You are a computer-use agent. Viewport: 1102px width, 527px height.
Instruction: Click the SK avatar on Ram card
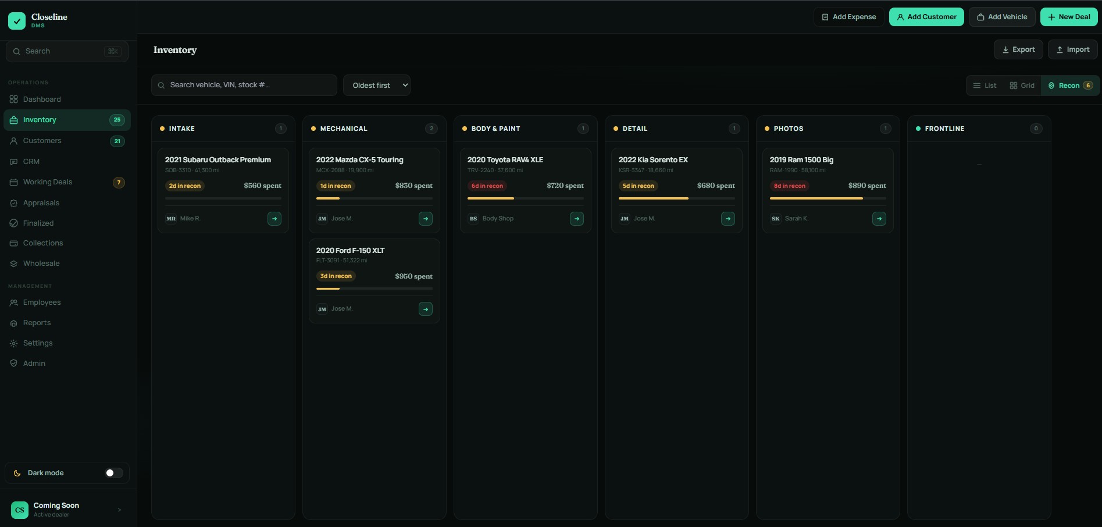776,219
